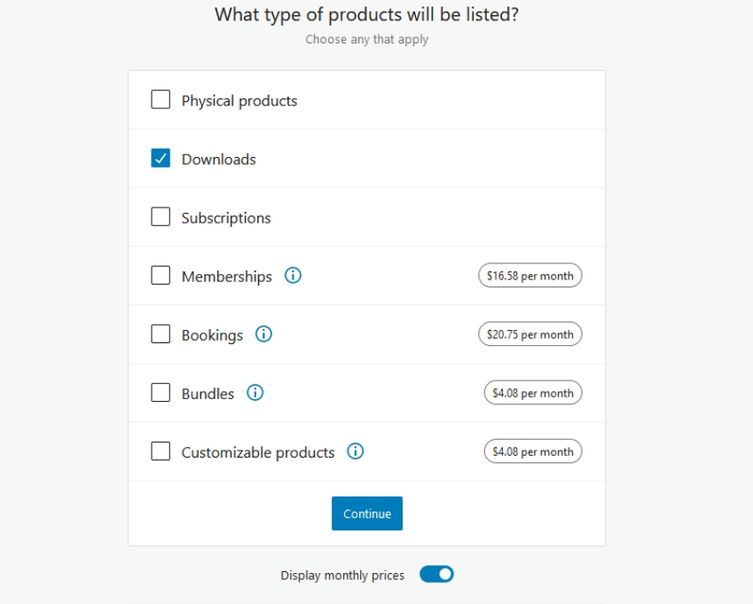Check the Bundles option box
Viewport: 753px width, 604px height.
[x=161, y=393]
